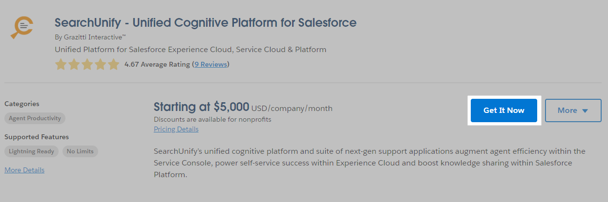Select the No Limits feature tag

pyautogui.click(x=80, y=151)
